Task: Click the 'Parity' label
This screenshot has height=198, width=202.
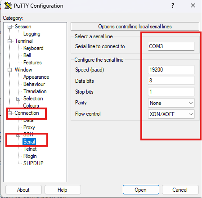Action: (81, 103)
